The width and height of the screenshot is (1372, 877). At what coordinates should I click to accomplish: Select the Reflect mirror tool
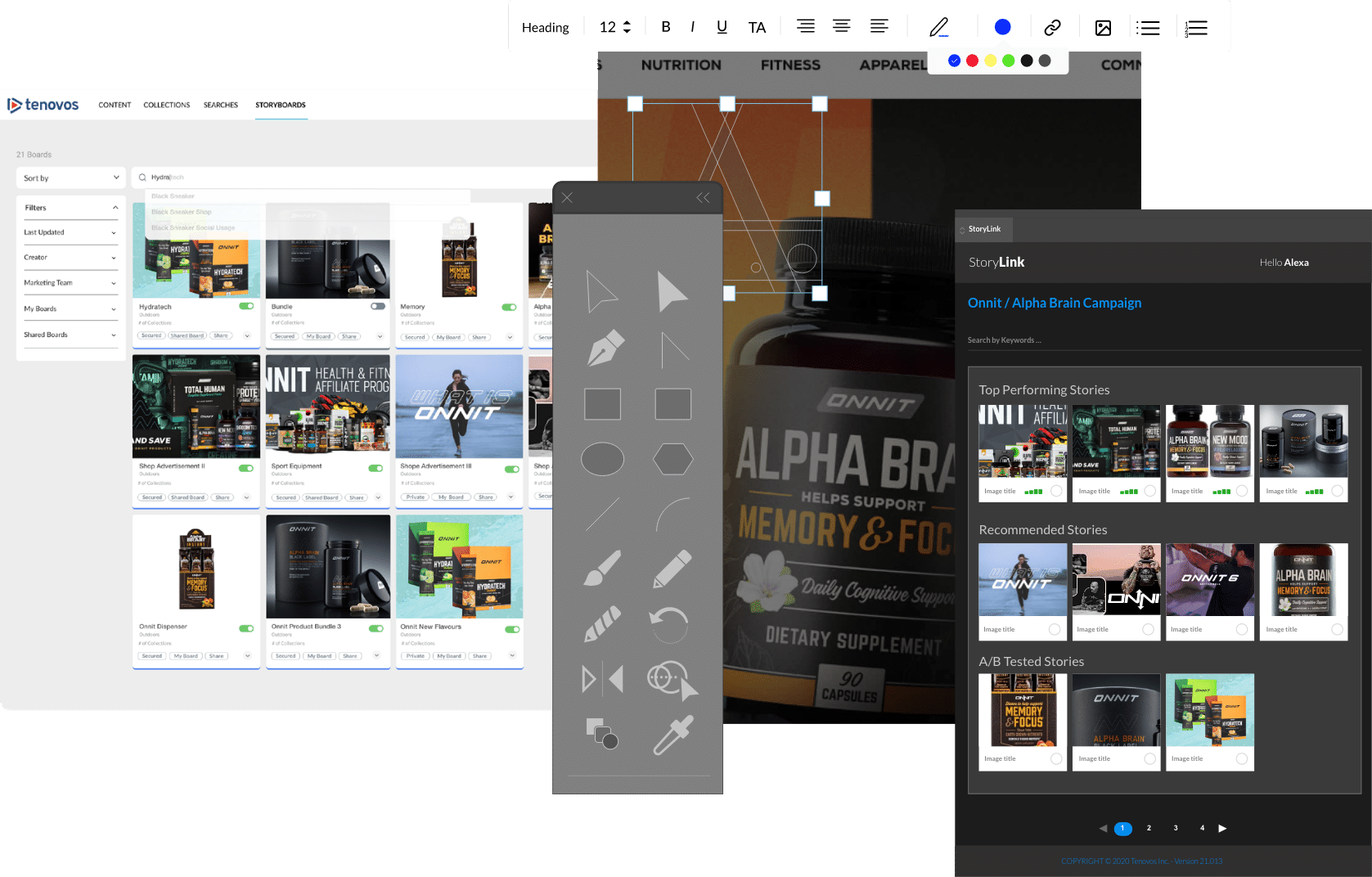602,679
